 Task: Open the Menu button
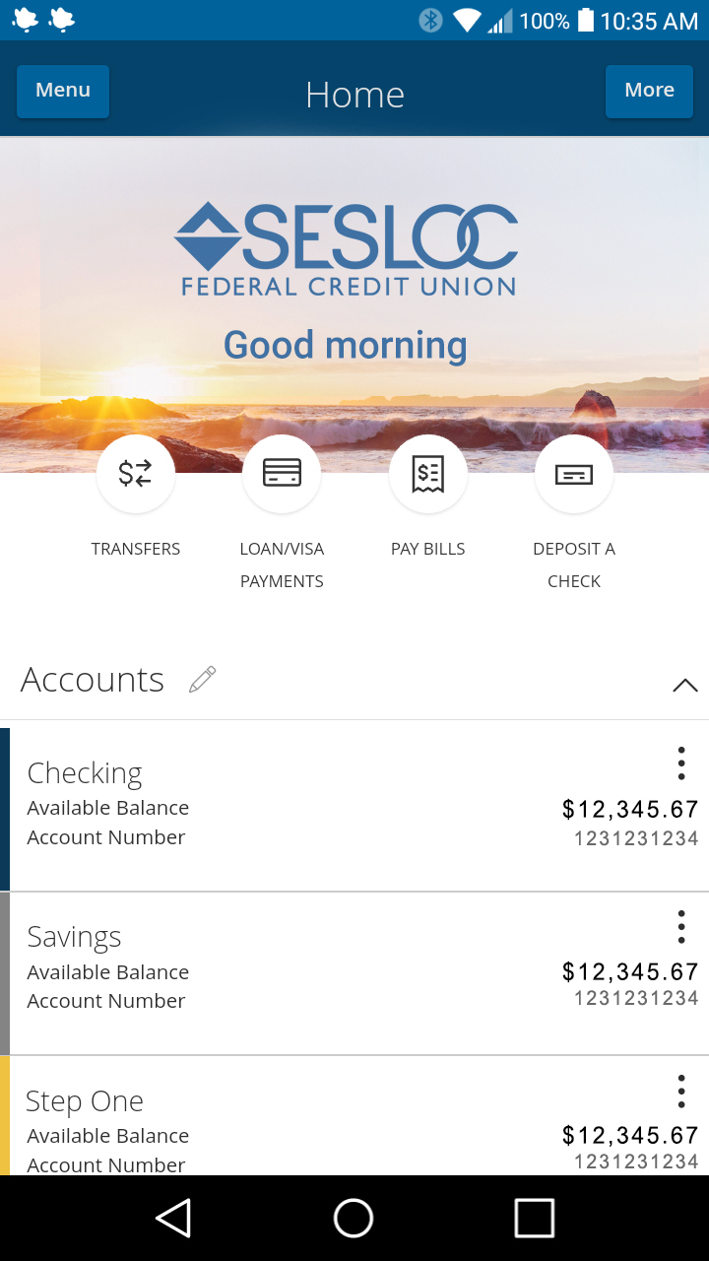[x=63, y=91]
